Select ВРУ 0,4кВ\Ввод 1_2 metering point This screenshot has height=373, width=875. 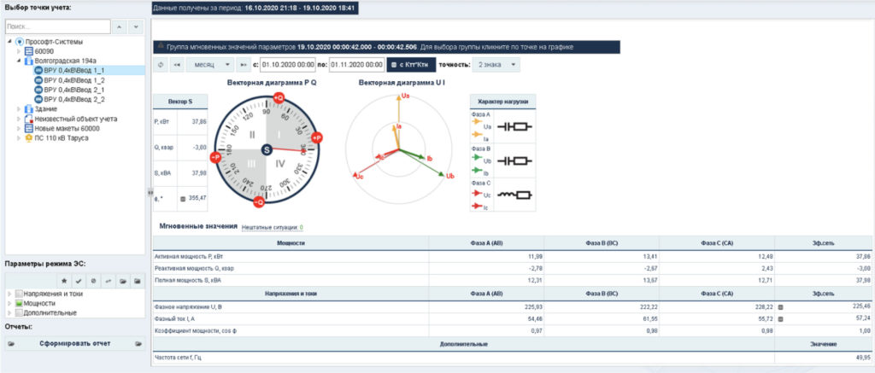pyautogui.click(x=75, y=79)
